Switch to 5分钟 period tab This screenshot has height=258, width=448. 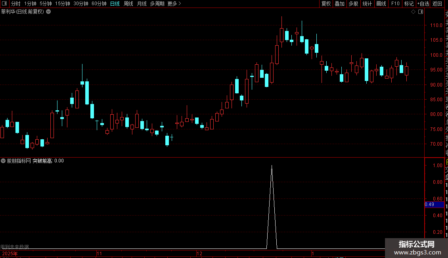[x=46, y=4]
